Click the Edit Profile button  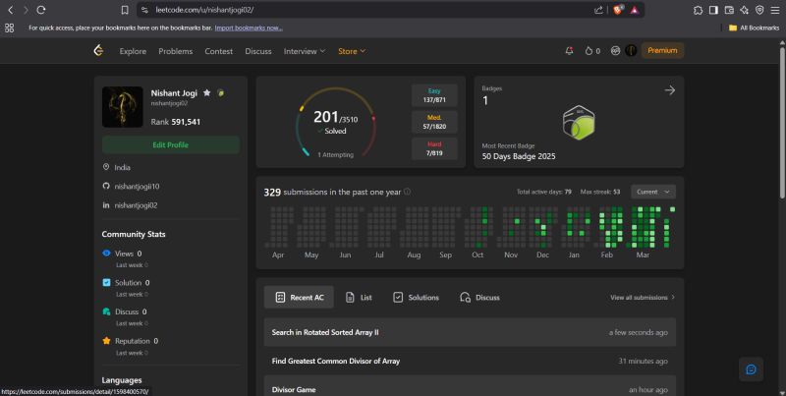click(x=170, y=144)
